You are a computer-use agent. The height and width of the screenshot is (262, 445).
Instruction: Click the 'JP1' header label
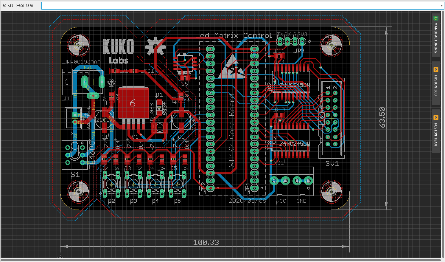coord(248,187)
